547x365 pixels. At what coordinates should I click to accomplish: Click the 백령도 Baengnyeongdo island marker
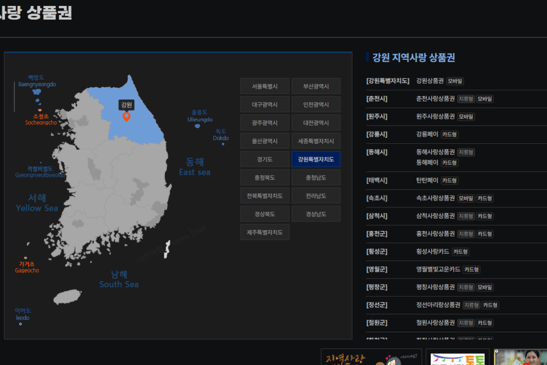tap(36, 92)
